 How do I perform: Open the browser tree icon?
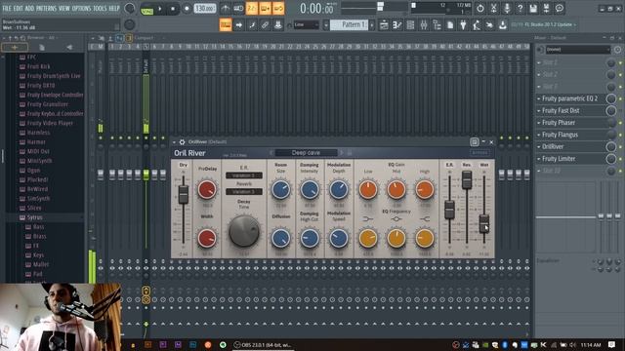tap(437, 24)
